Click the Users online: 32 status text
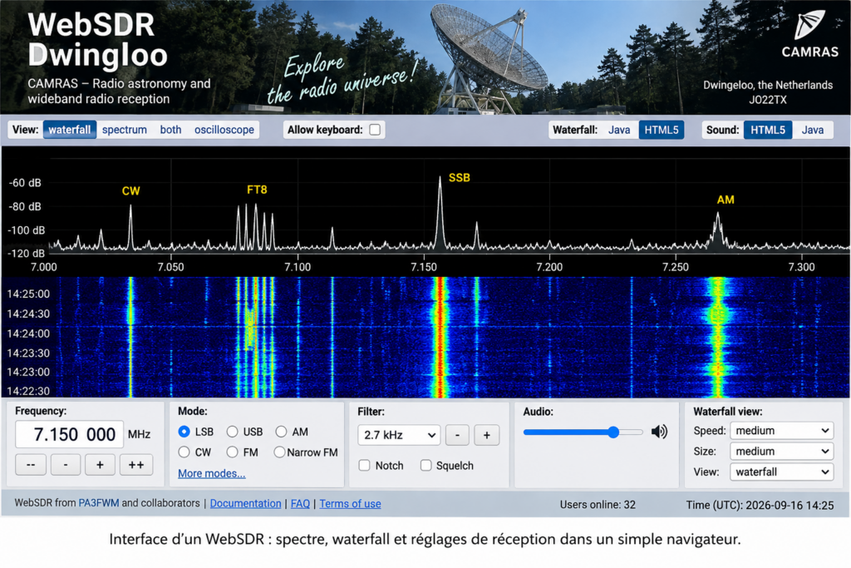Image resolution: width=851 pixels, height=568 pixels. coord(598,505)
